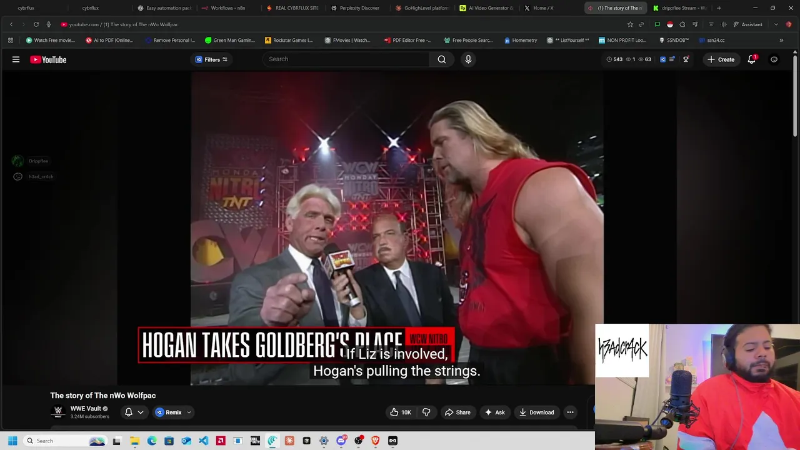
Task: Open Visual Studio Code from taskbar
Action: pos(203,441)
